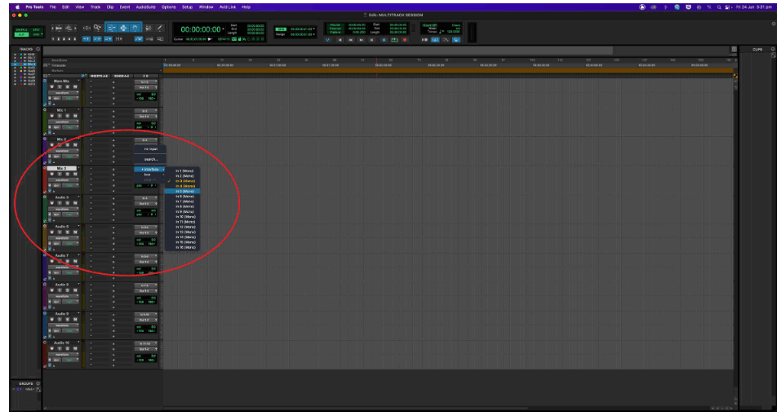The image size is (777, 416).
Task: Open Audio 7 track view selector
Action: point(64,267)
